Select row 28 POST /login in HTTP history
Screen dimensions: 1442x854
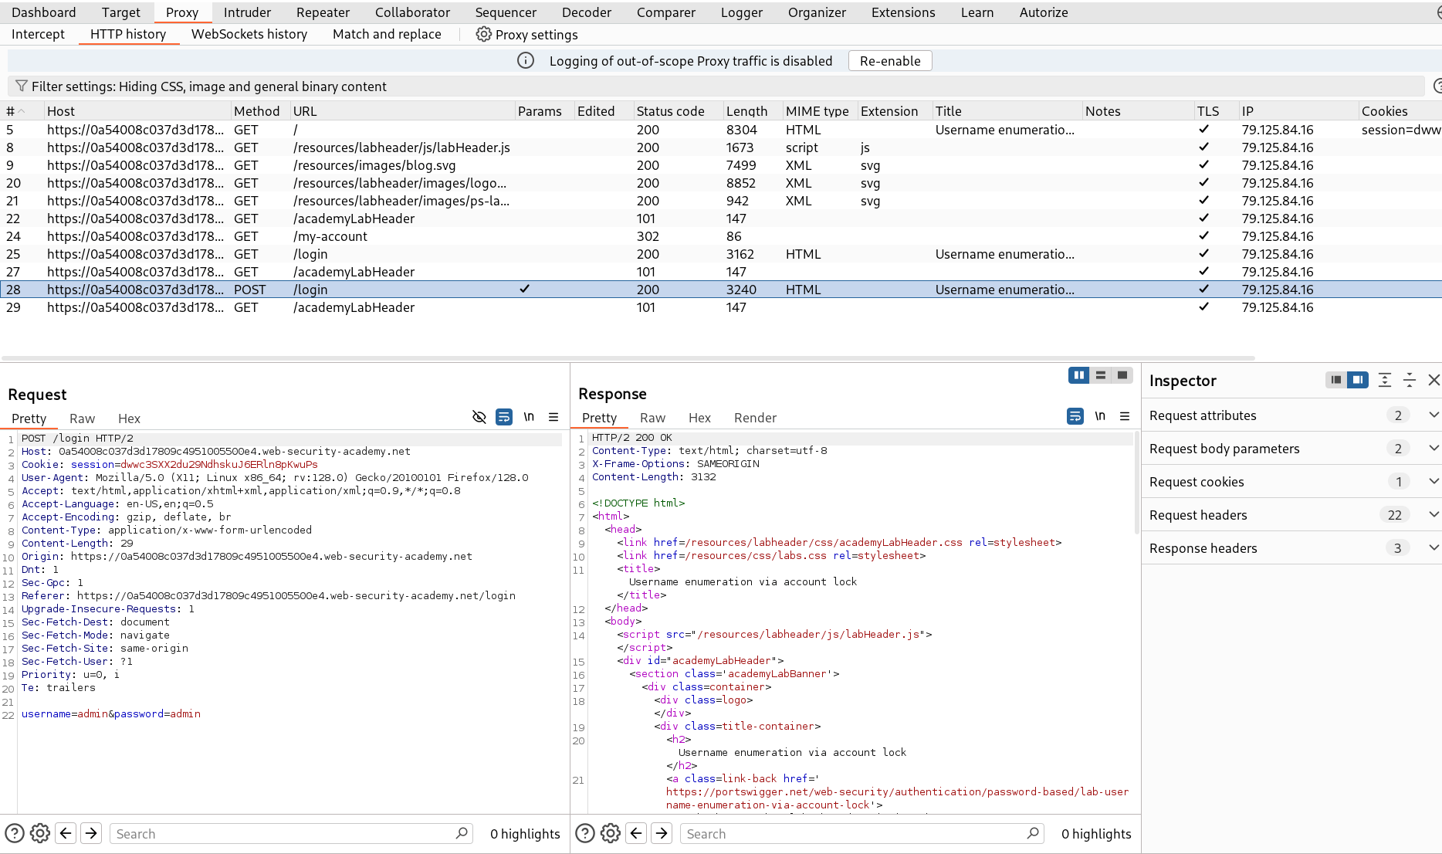tap(309, 290)
